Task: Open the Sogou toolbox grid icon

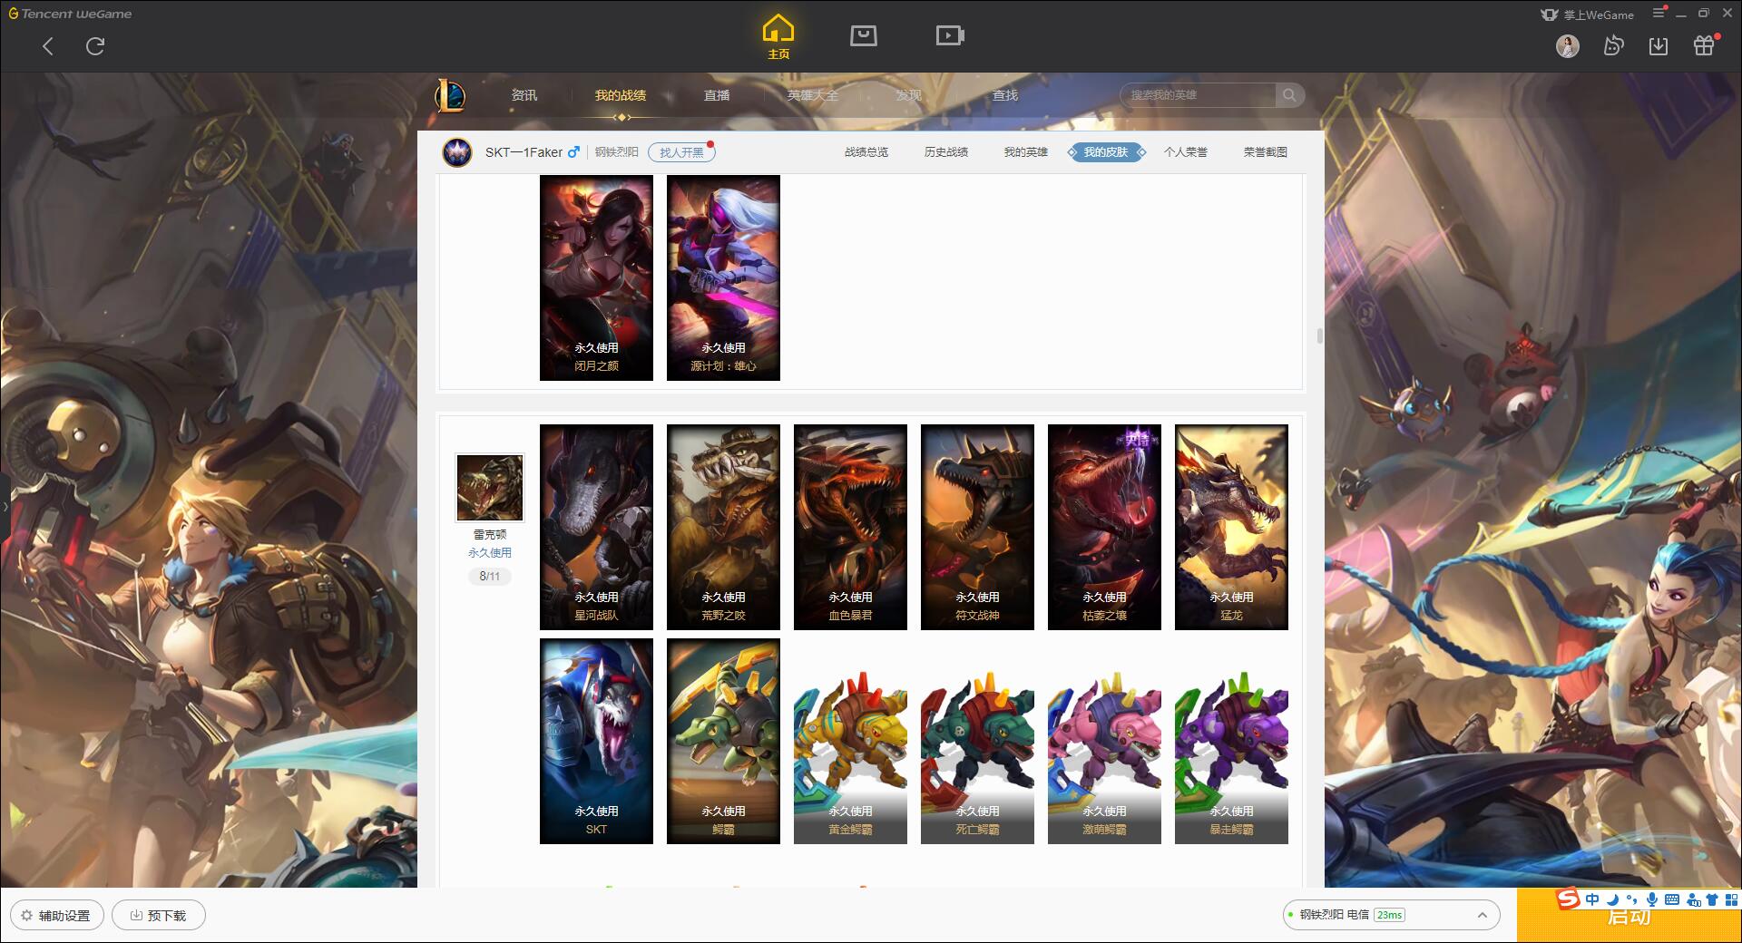Action: click(1731, 899)
